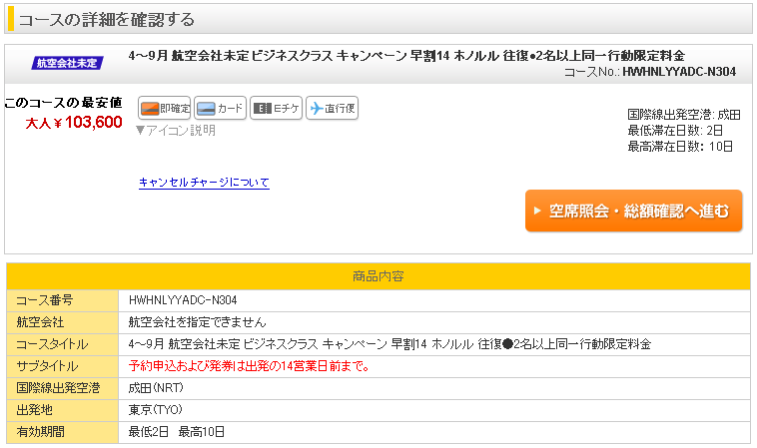Screen dimensions: 757x448
Task: Click the Eチケ e-ticket icon
Action: coord(276,109)
